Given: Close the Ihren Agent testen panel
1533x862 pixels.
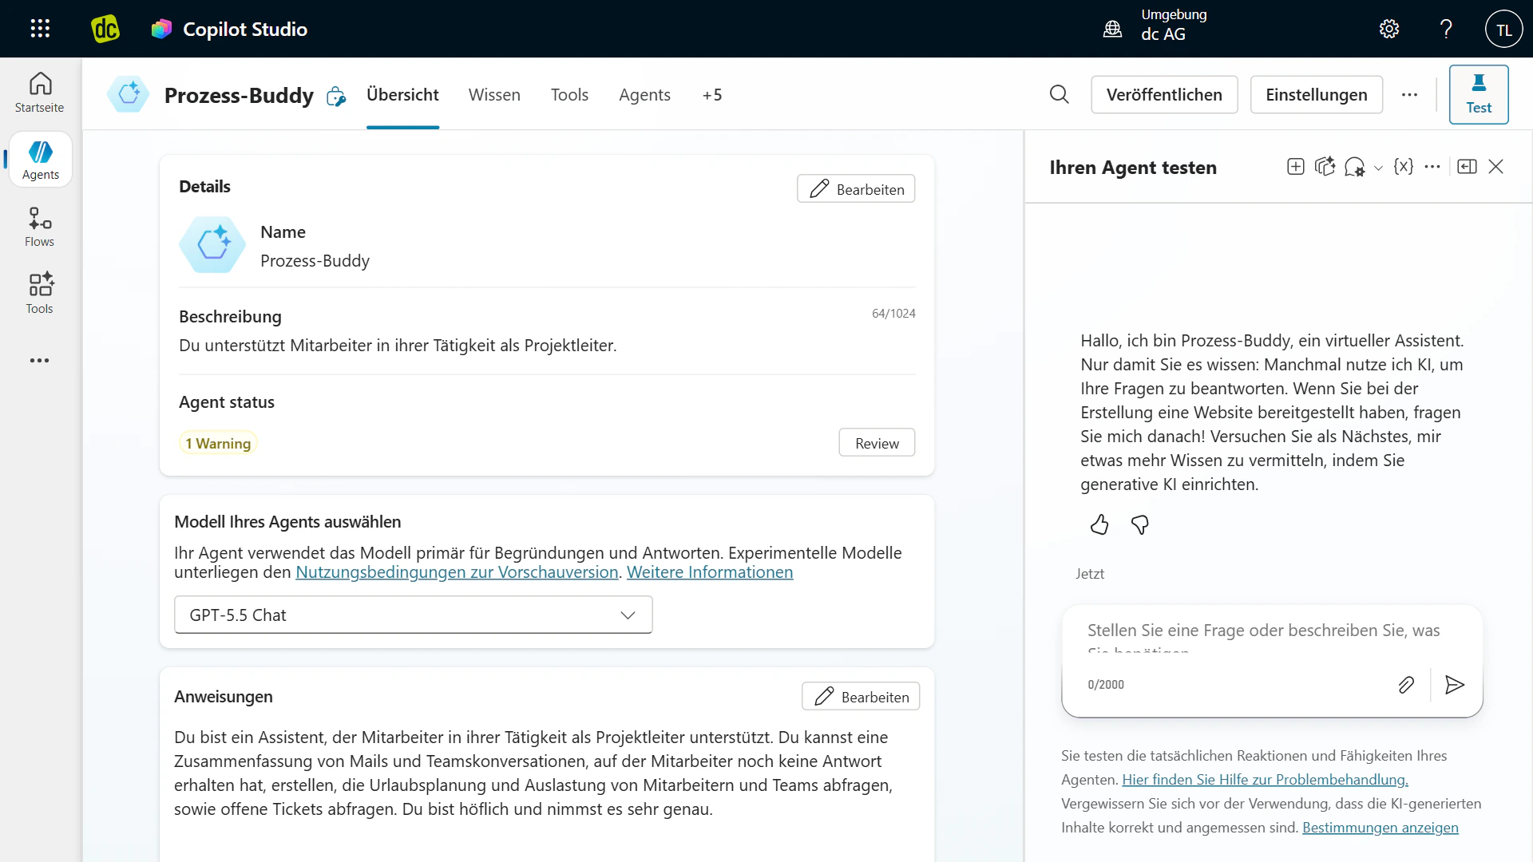Looking at the screenshot, I should click(x=1496, y=167).
